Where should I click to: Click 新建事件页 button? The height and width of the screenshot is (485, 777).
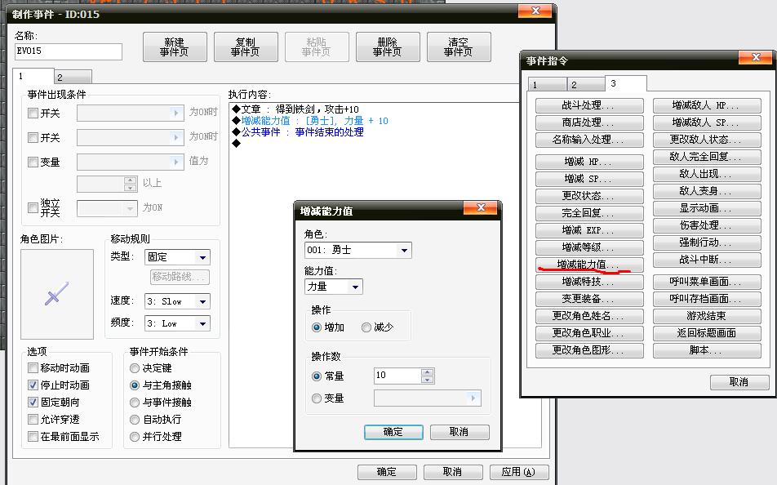pos(175,47)
